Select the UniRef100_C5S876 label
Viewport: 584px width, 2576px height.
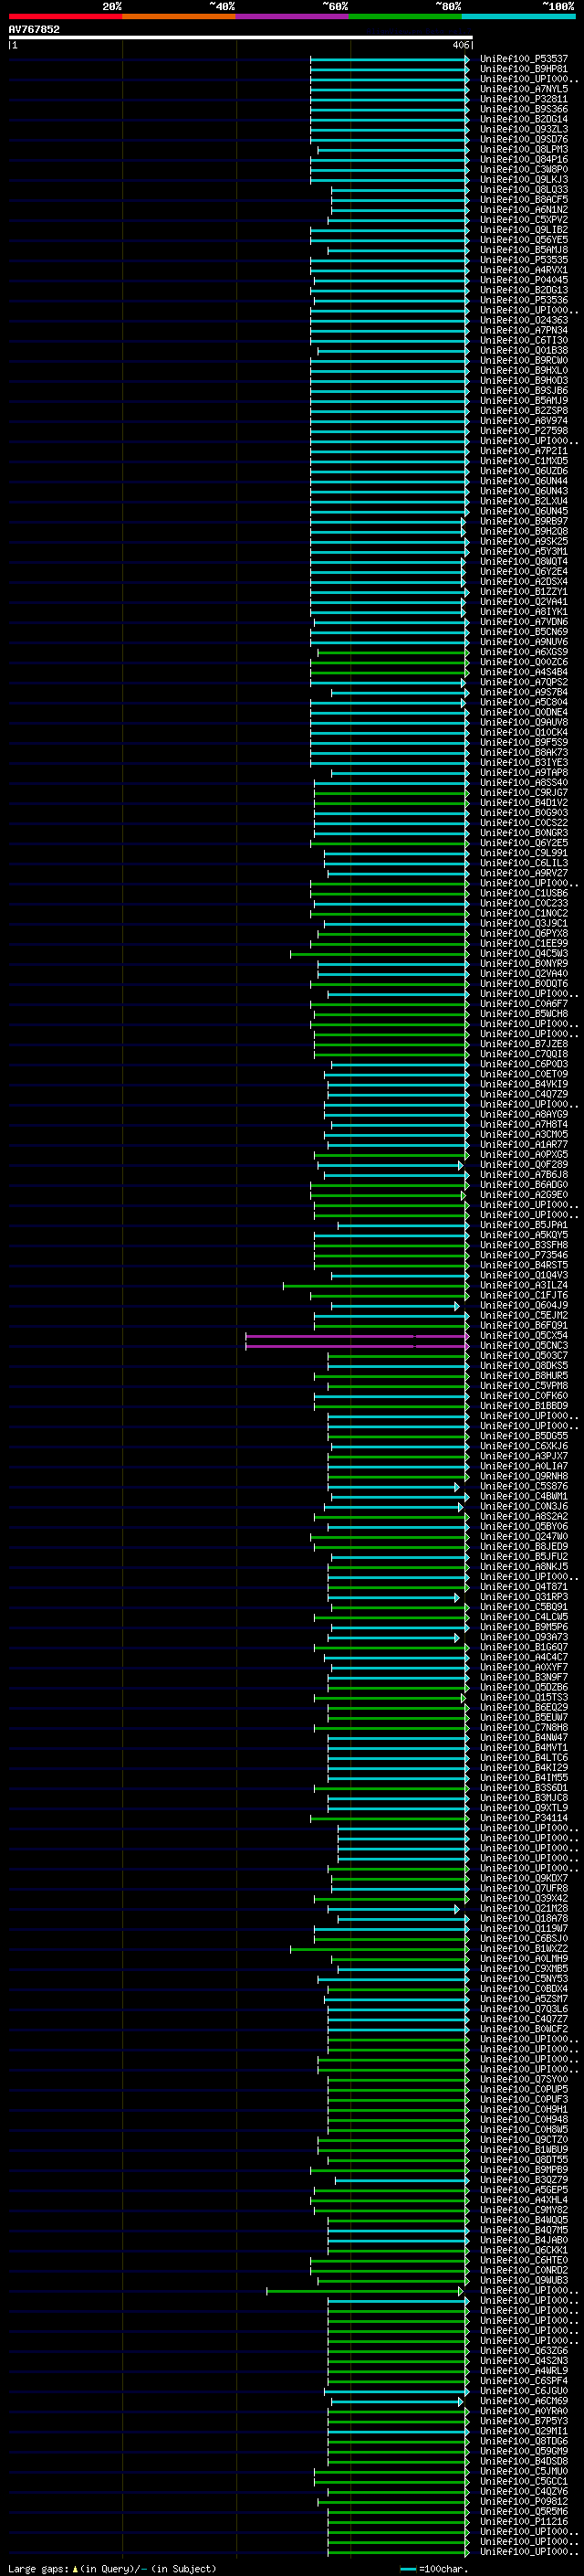click(524, 1487)
